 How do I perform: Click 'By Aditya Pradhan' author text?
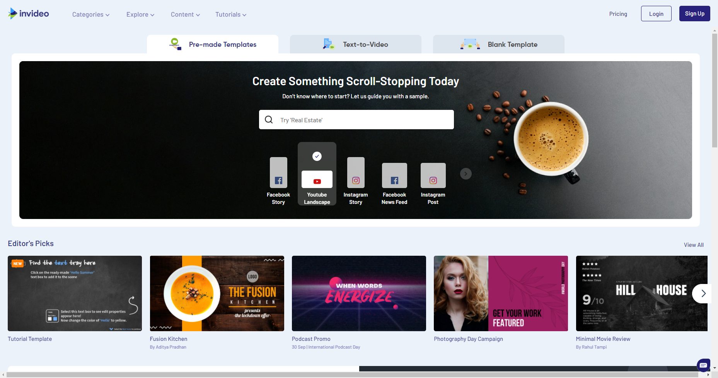(x=168, y=347)
